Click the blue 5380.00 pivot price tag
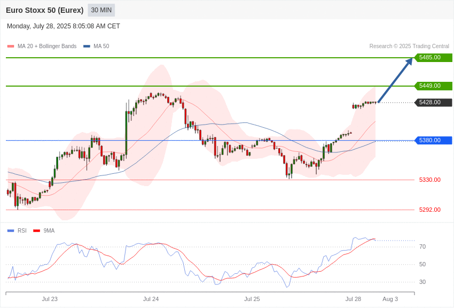Screen dimensions: 454x308 (433, 140)
